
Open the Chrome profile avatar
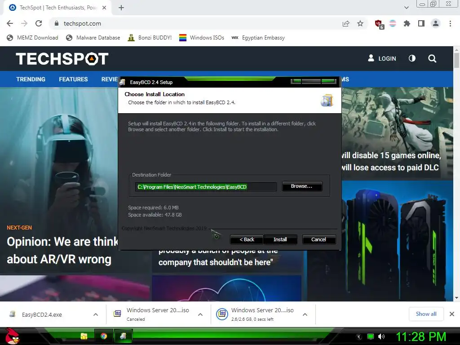click(436, 23)
